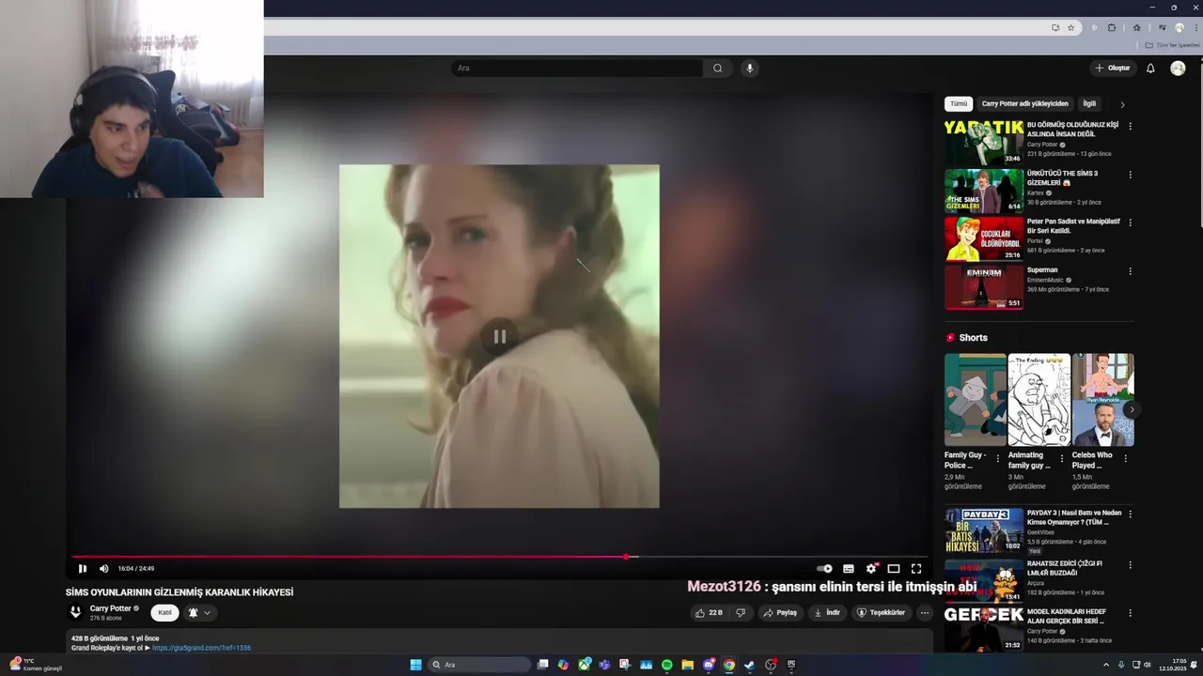This screenshot has height=676, width=1203.
Task: Click the Oluştur create button
Action: point(1113,68)
